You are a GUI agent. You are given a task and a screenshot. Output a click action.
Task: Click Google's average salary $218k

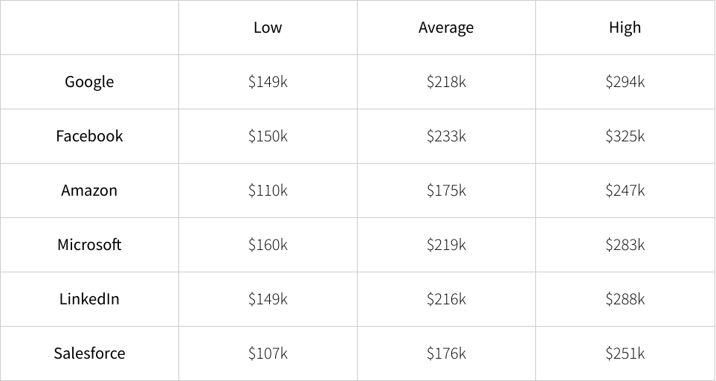pos(446,82)
